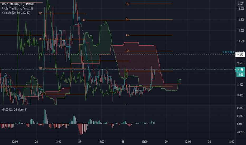246x145 pixels.
Task: Click the 9.500 price scale value
Action: (x=241, y=63)
